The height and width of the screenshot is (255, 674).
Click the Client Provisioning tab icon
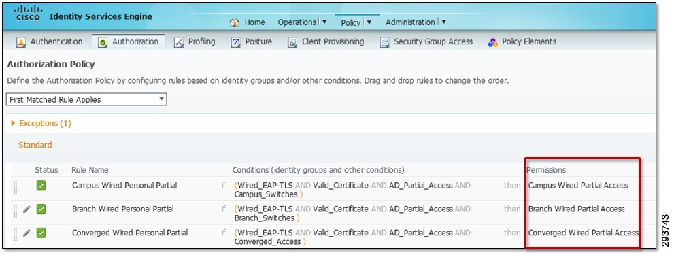pos(292,43)
